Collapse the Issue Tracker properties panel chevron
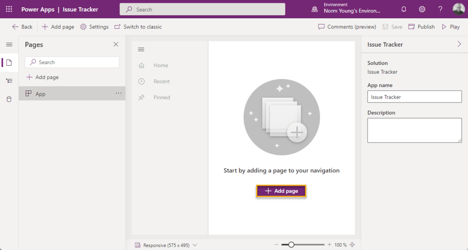The height and width of the screenshot is (250, 468). click(x=459, y=44)
